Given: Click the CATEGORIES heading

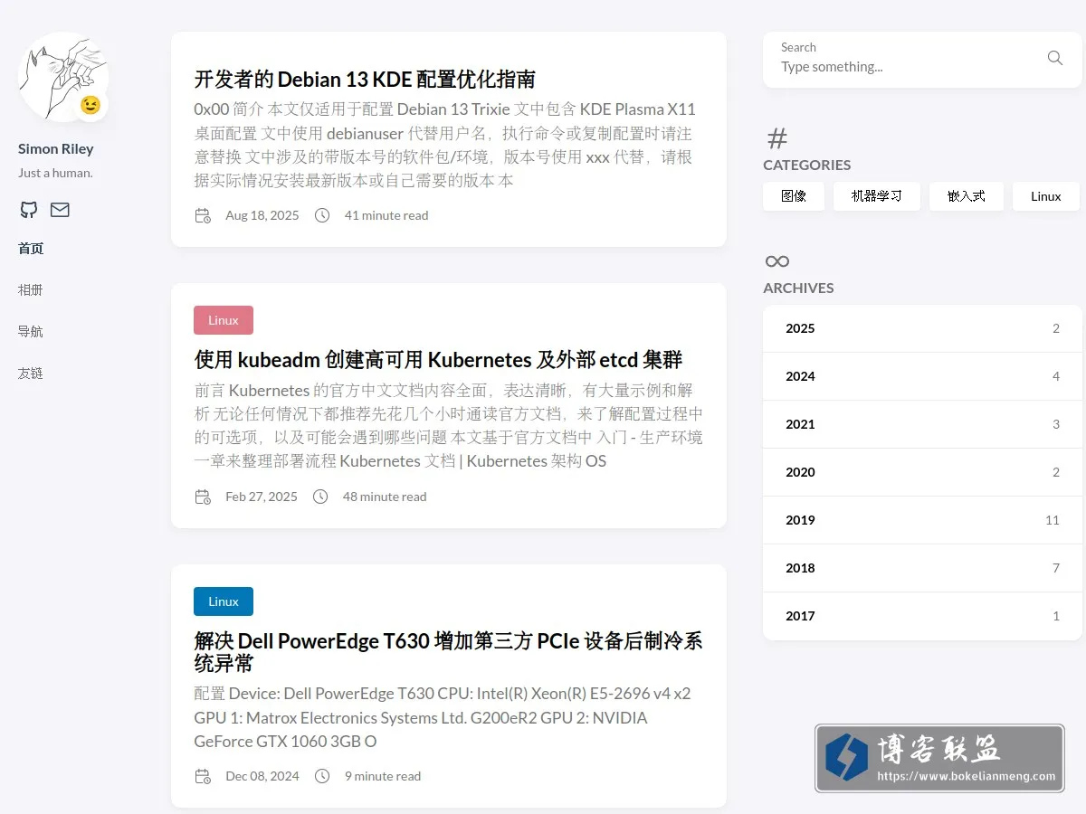Looking at the screenshot, I should coord(807,165).
